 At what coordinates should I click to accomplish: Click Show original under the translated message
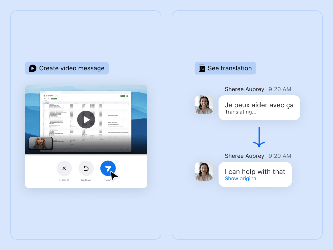(241, 178)
